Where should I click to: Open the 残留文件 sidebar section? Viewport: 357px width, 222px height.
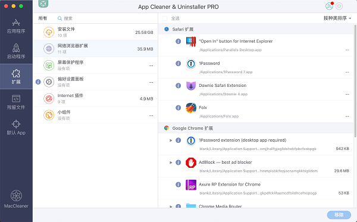point(16,102)
